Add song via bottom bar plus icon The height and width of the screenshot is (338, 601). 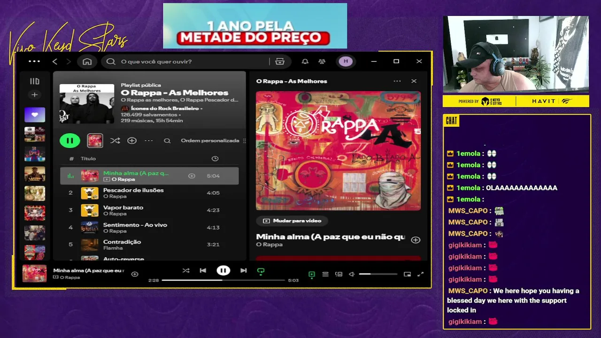pyautogui.click(x=135, y=274)
